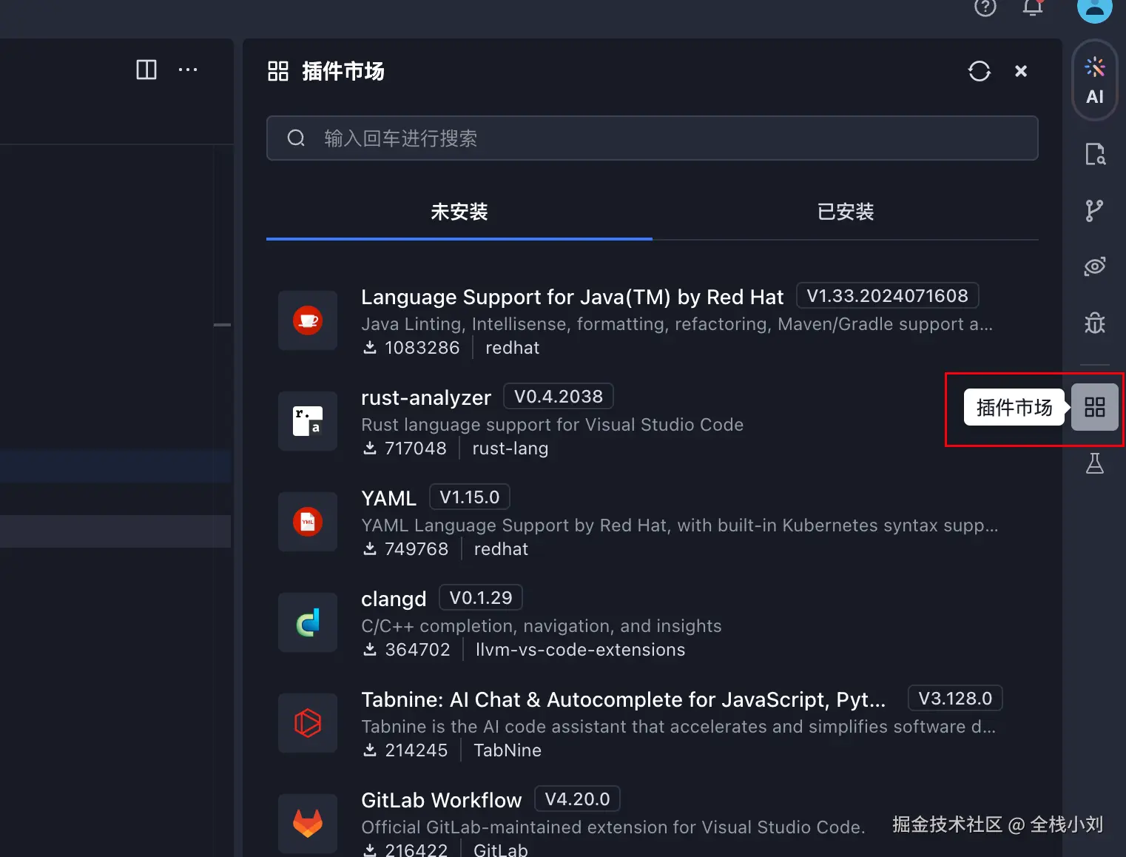Image resolution: width=1126 pixels, height=857 pixels.
Task: Click download count 214245
Action: click(x=417, y=750)
